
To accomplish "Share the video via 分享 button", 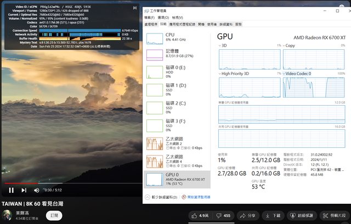I will 247,216.
